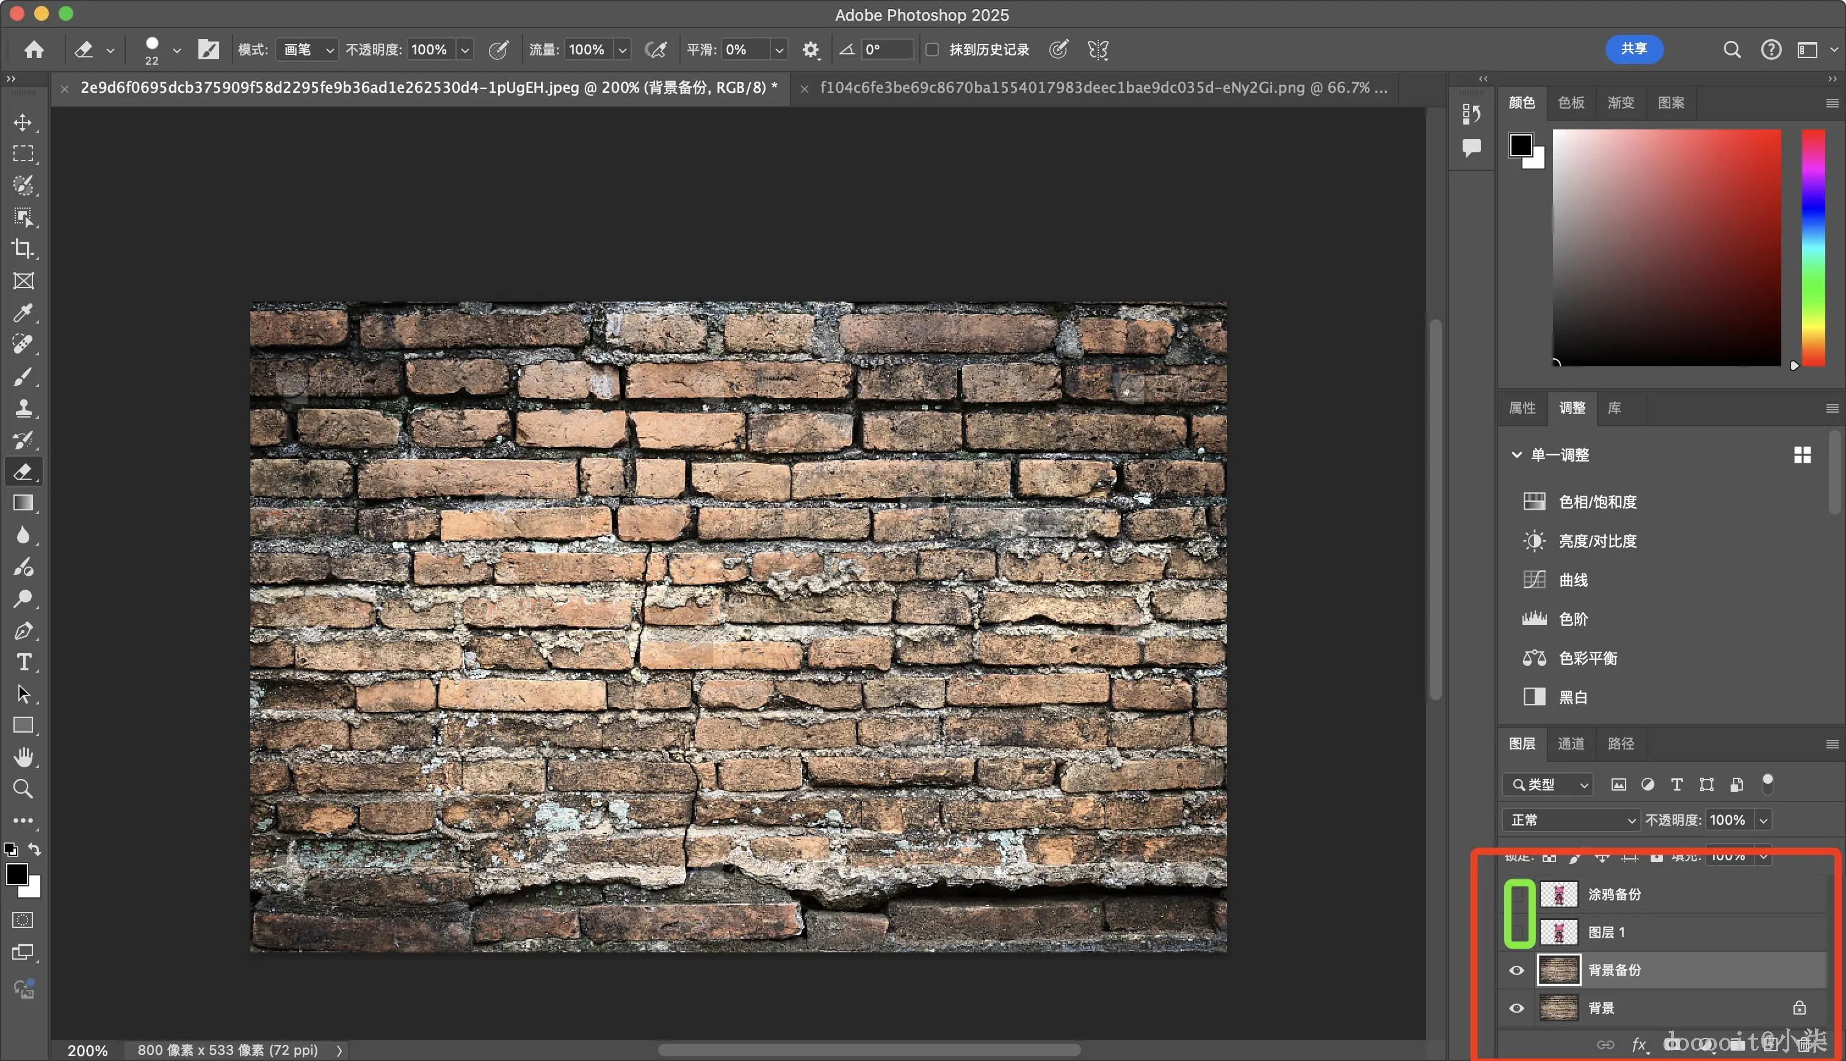This screenshot has height=1061, width=1846.
Task: Select the Gradient tool
Action: pos(23,503)
